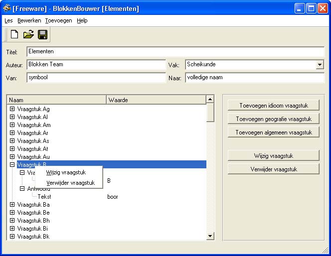Open the Vak dropdown arrow
331x256 pixels.
coord(320,65)
